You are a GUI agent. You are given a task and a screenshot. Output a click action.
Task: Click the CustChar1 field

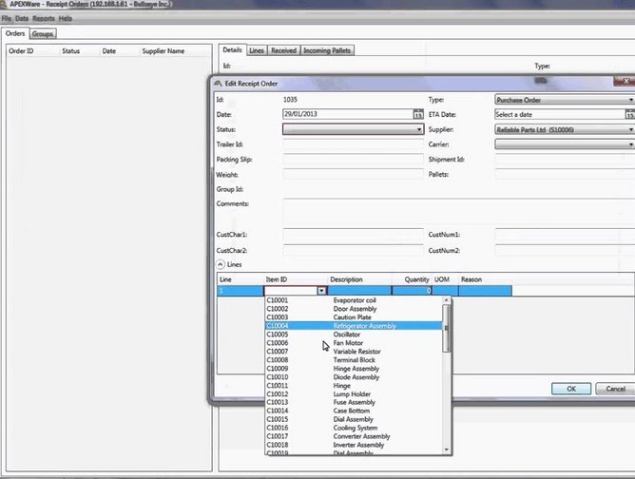(x=353, y=235)
